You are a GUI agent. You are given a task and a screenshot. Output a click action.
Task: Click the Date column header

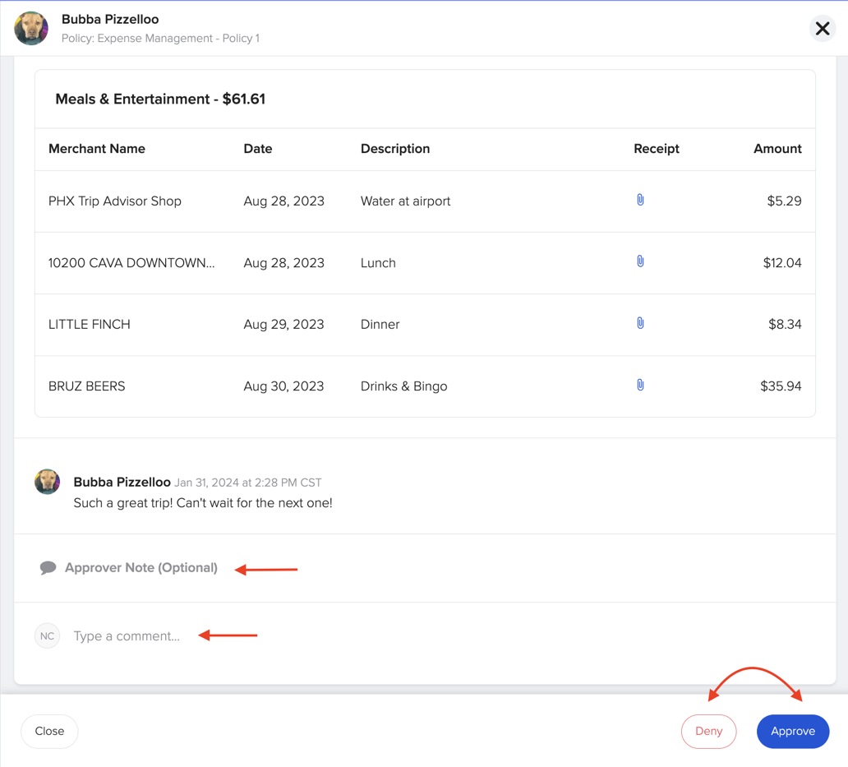click(257, 149)
